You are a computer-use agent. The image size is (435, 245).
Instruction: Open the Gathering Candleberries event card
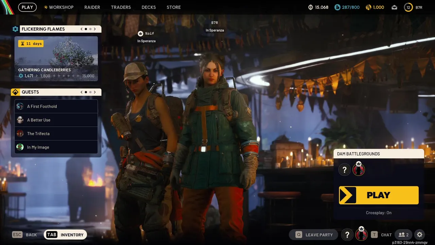pyautogui.click(x=56, y=59)
